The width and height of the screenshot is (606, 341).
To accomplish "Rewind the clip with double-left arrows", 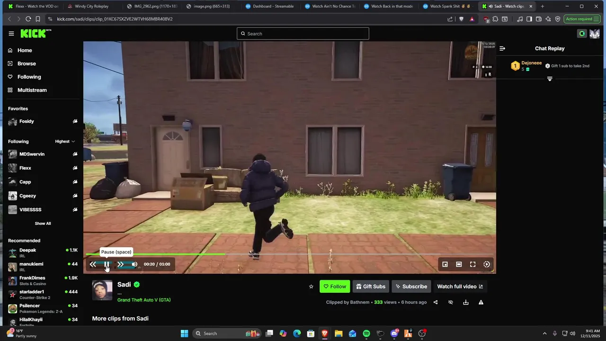I will [93, 264].
